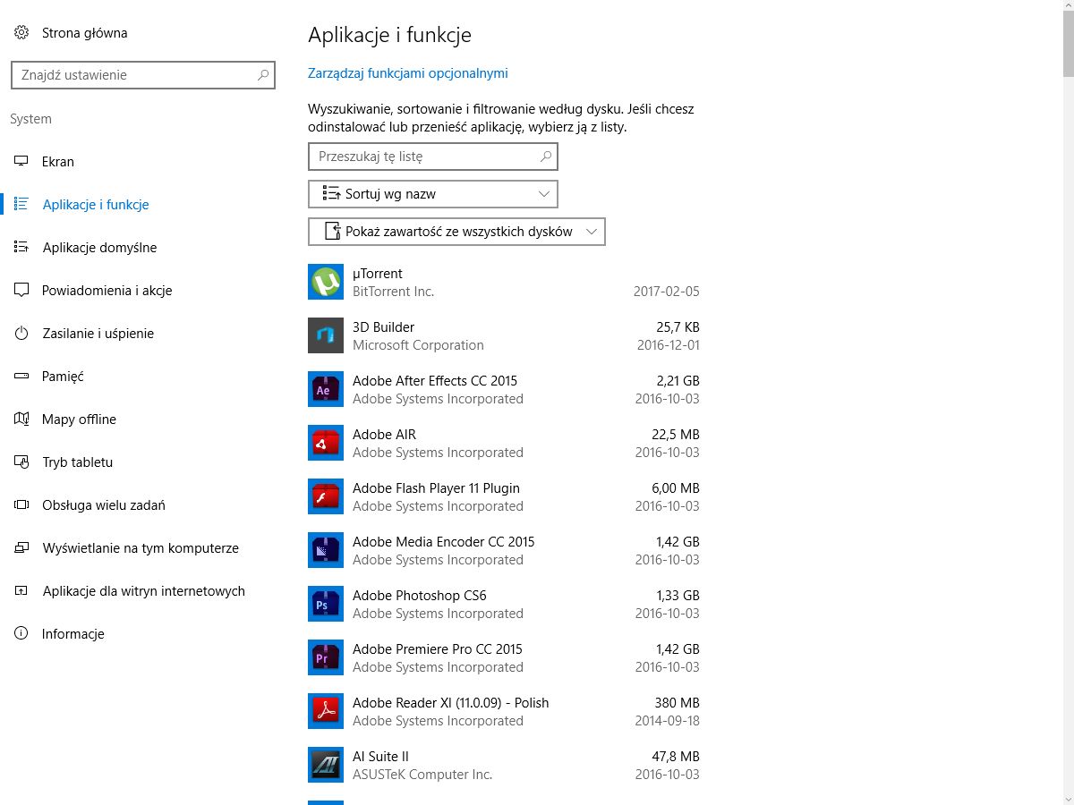This screenshot has height=805, width=1074.
Task: Click the Zasilanie i uśpienie power icon
Action: click(x=21, y=334)
